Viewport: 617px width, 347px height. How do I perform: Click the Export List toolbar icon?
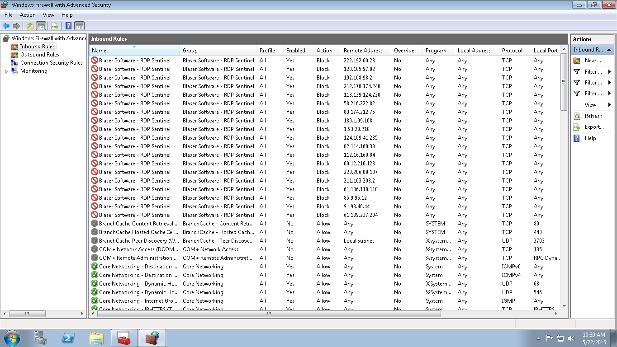(55, 26)
